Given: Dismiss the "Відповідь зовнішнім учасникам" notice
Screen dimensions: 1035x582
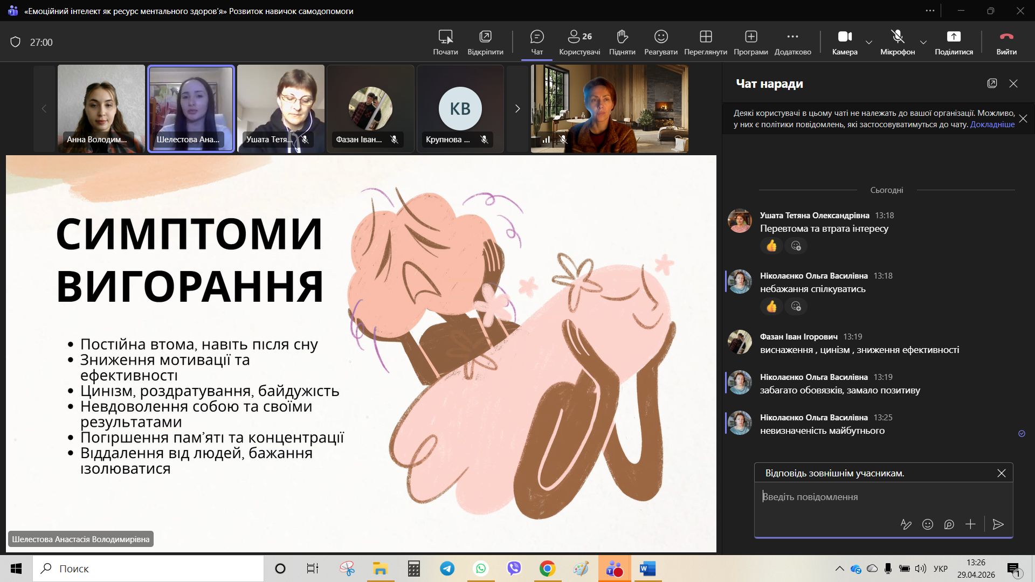Looking at the screenshot, I should click(x=1001, y=473).
